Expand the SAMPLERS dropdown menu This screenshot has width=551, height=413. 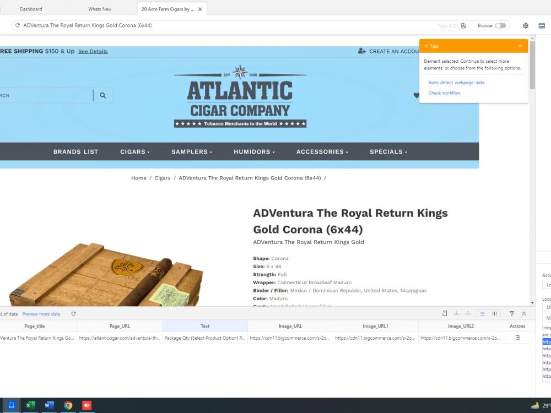point(192,152)
